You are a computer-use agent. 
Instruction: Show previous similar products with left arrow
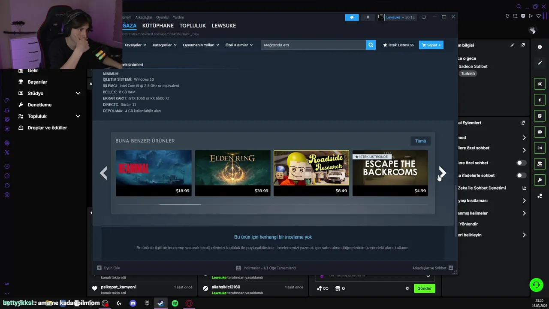point(103,173)
